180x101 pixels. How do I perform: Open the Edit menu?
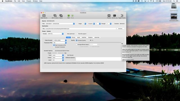(x=19, y=1)
